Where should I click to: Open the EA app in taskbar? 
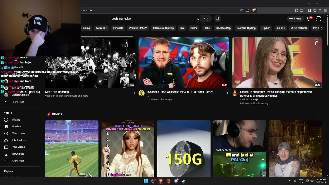pos(168,181)
